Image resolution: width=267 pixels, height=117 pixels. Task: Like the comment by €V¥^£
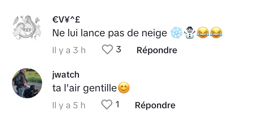click(107, 49)
